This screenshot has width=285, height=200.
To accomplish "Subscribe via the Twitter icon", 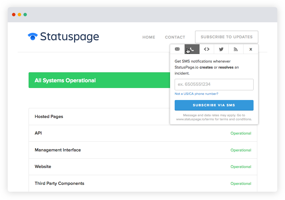I will pos(221,49).
